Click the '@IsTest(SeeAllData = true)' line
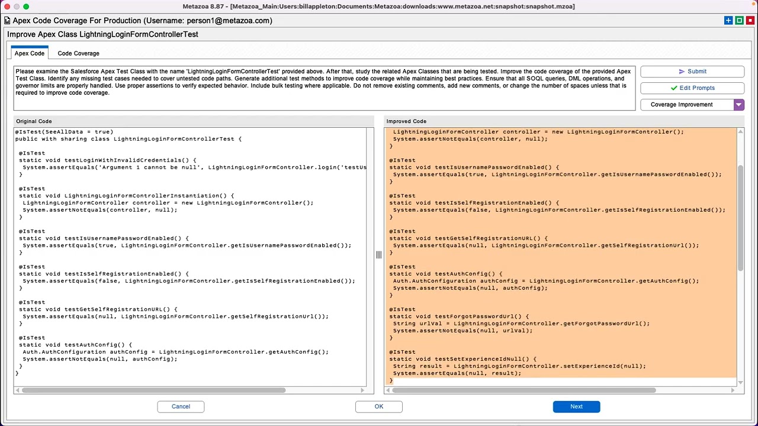 point(64,132)
